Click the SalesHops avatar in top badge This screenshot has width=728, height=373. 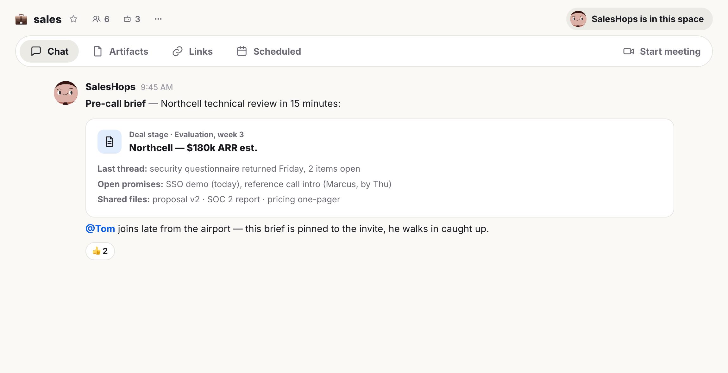point(578,19)
